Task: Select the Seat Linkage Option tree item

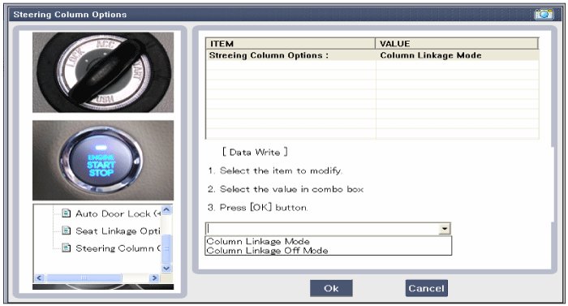Action: pyautogui.click(x=118, y=231)
